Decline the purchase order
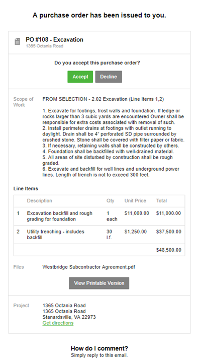This screenshot has width=199, height=360. (x=109, y=77)
